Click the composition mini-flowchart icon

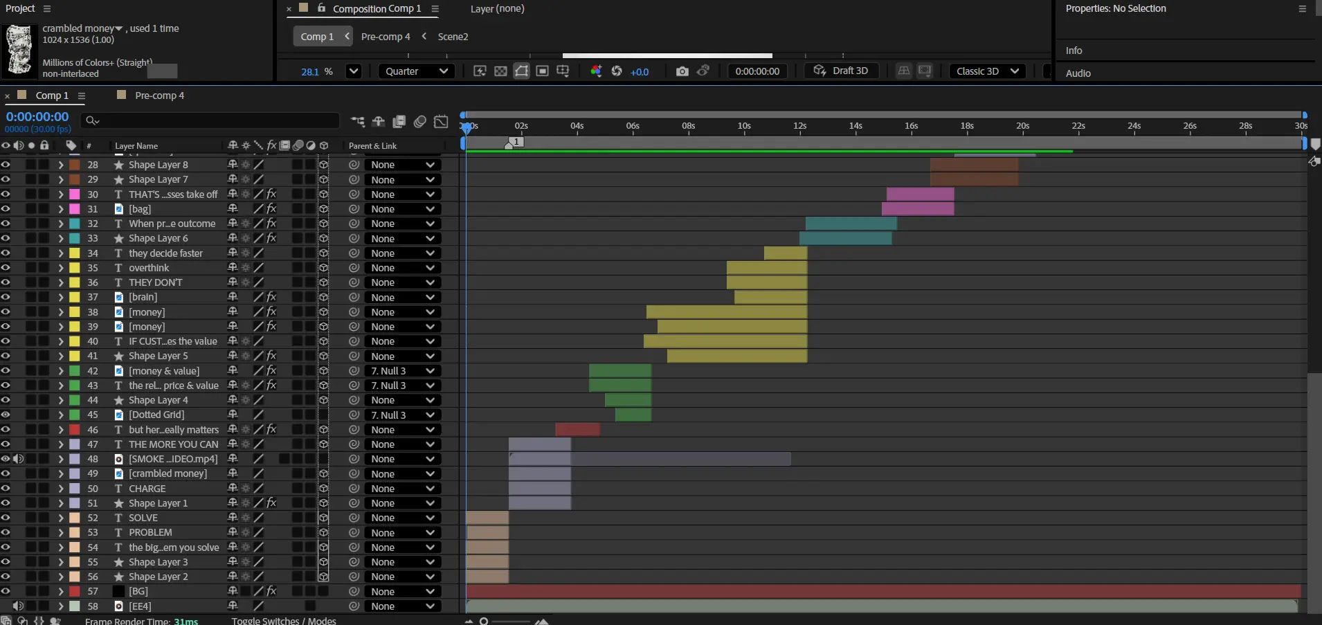click(358, 122)
